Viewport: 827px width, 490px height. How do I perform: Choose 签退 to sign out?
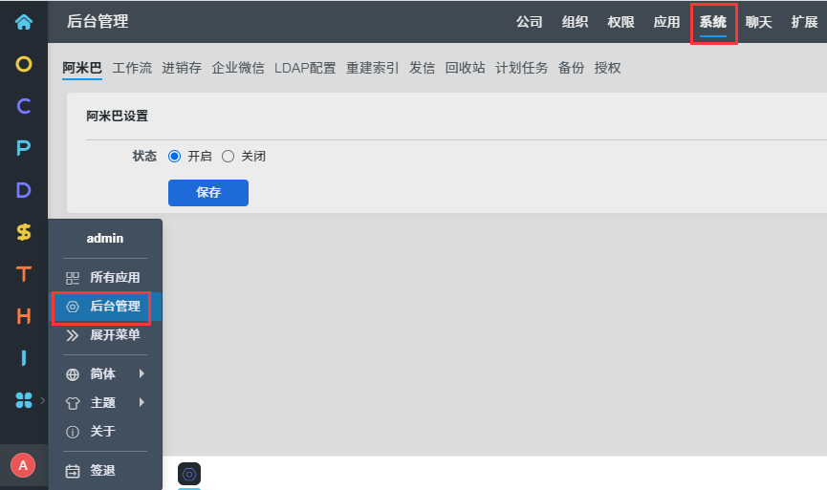(102, 471)
